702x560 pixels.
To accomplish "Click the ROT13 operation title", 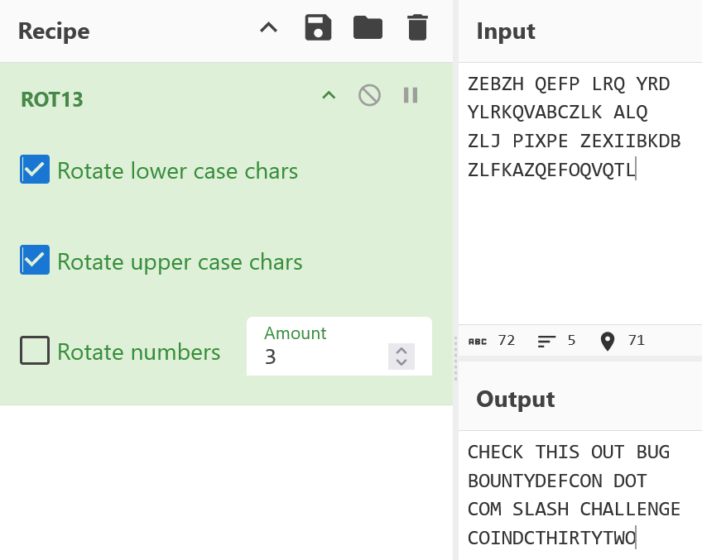I will (52, 99).
